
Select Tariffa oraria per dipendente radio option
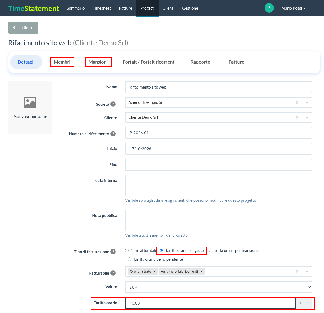pyautogui.click(x=130, y=259)
